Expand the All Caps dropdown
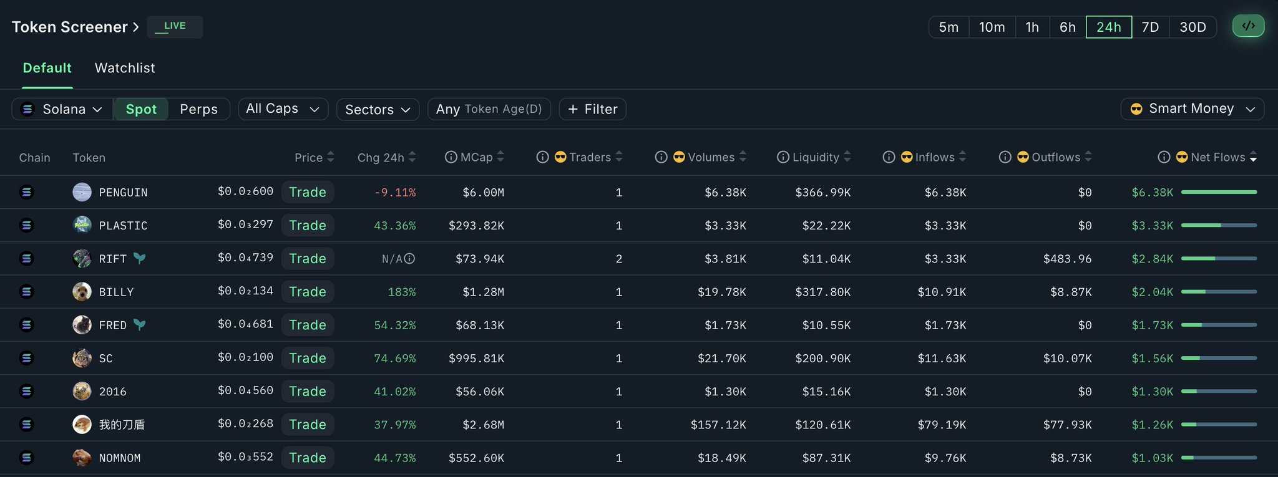Viewport: 1278px width, 477px height. point(283,108)
